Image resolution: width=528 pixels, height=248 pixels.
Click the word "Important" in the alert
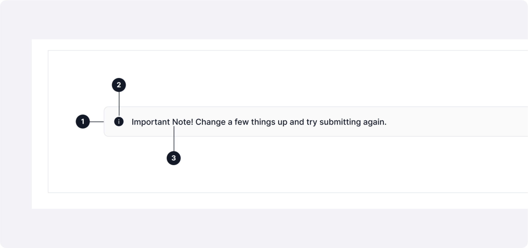click(151, 122)
